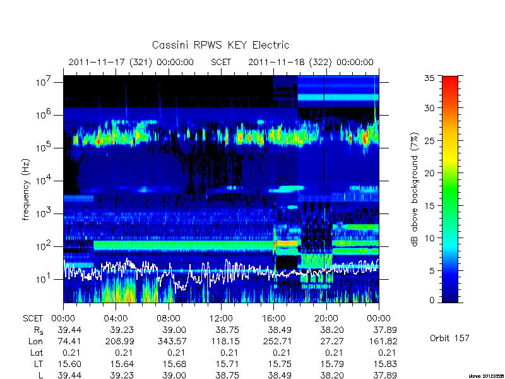Viewport: 505px width, 379px height.
Task: Click the colorbar tick value 30
Action: [x=429, y=108]
